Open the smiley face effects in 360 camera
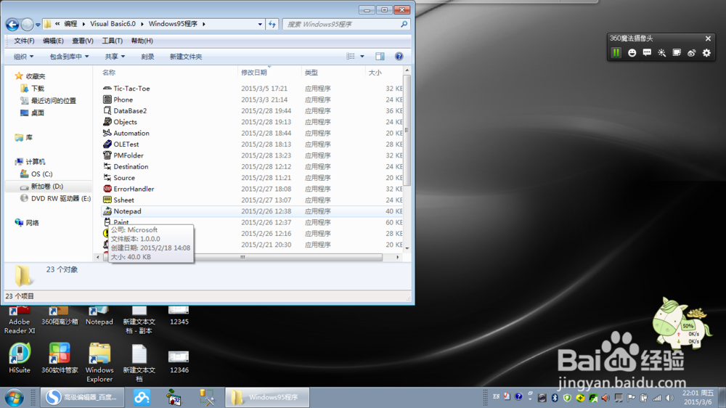This screenshot has height=408, width=726. (x=632, y=53)
